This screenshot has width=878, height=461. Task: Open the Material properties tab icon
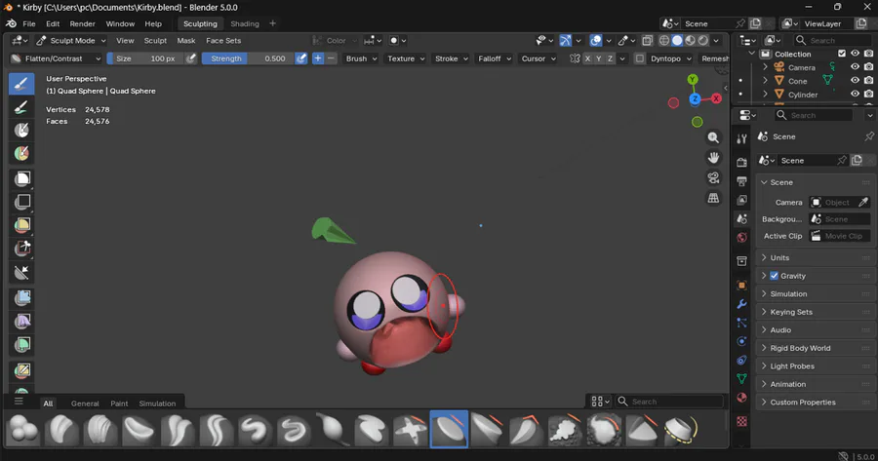[742, 398]
